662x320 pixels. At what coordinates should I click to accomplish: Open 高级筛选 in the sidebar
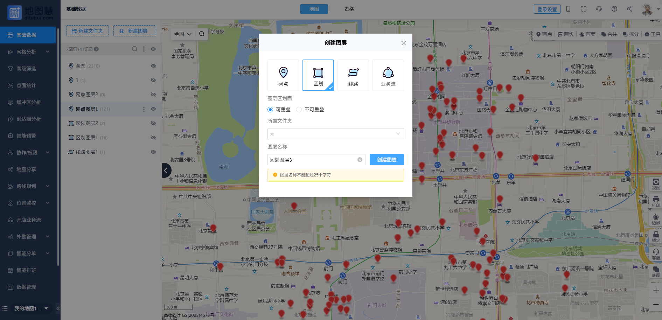tap(26, 69)
